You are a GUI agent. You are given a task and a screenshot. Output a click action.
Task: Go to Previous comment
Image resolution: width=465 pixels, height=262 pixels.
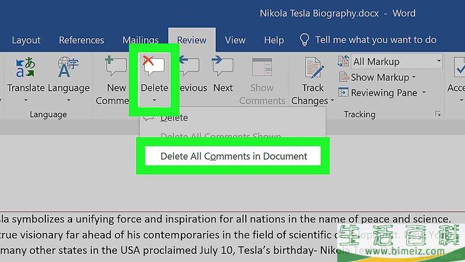[x=189, y=66]
